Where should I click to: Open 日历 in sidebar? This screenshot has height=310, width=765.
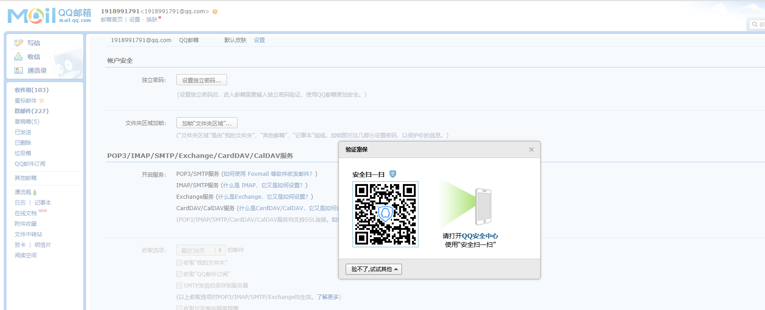click(x=20, y=203)
